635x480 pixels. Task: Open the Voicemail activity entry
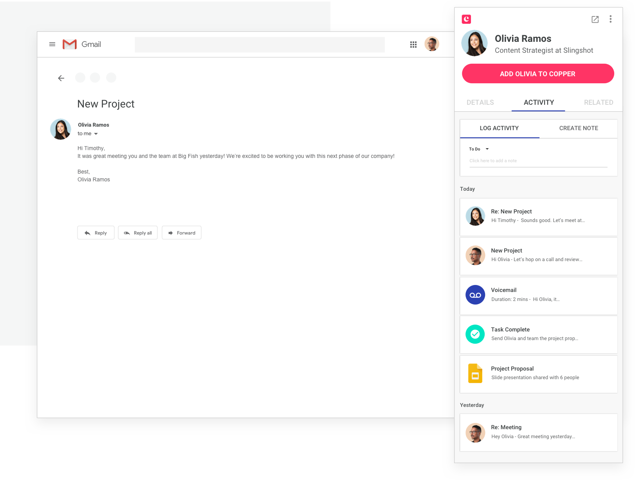[x=539, y=296]
